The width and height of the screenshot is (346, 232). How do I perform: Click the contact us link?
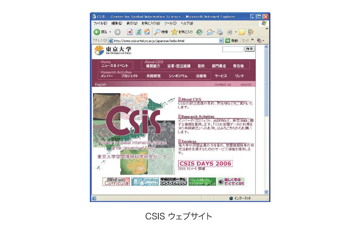222,84
